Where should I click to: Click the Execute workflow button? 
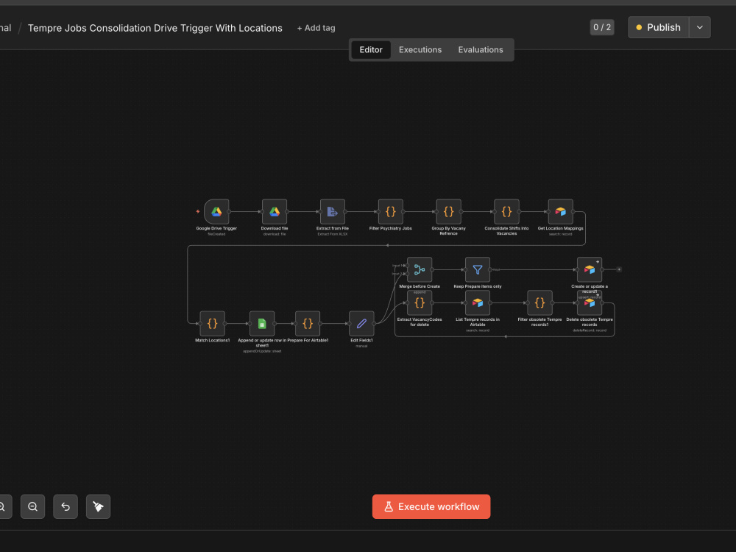[431, 506]
